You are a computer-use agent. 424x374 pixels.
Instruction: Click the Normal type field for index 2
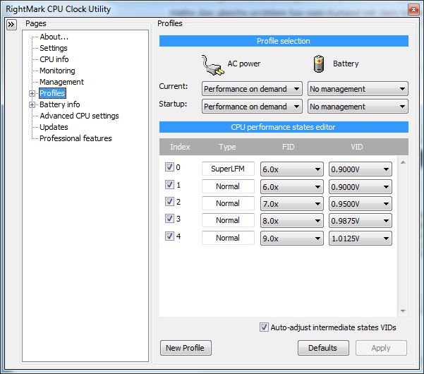[228, 203]
